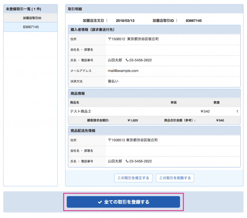The image size is (247, 218).
Task: Click the 商品配送先情報 section header
Action: [x=83, y=131]
